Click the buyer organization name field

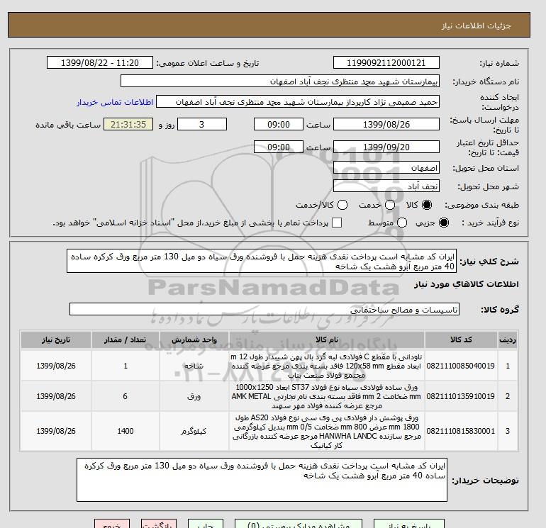[x=280, y=81]
